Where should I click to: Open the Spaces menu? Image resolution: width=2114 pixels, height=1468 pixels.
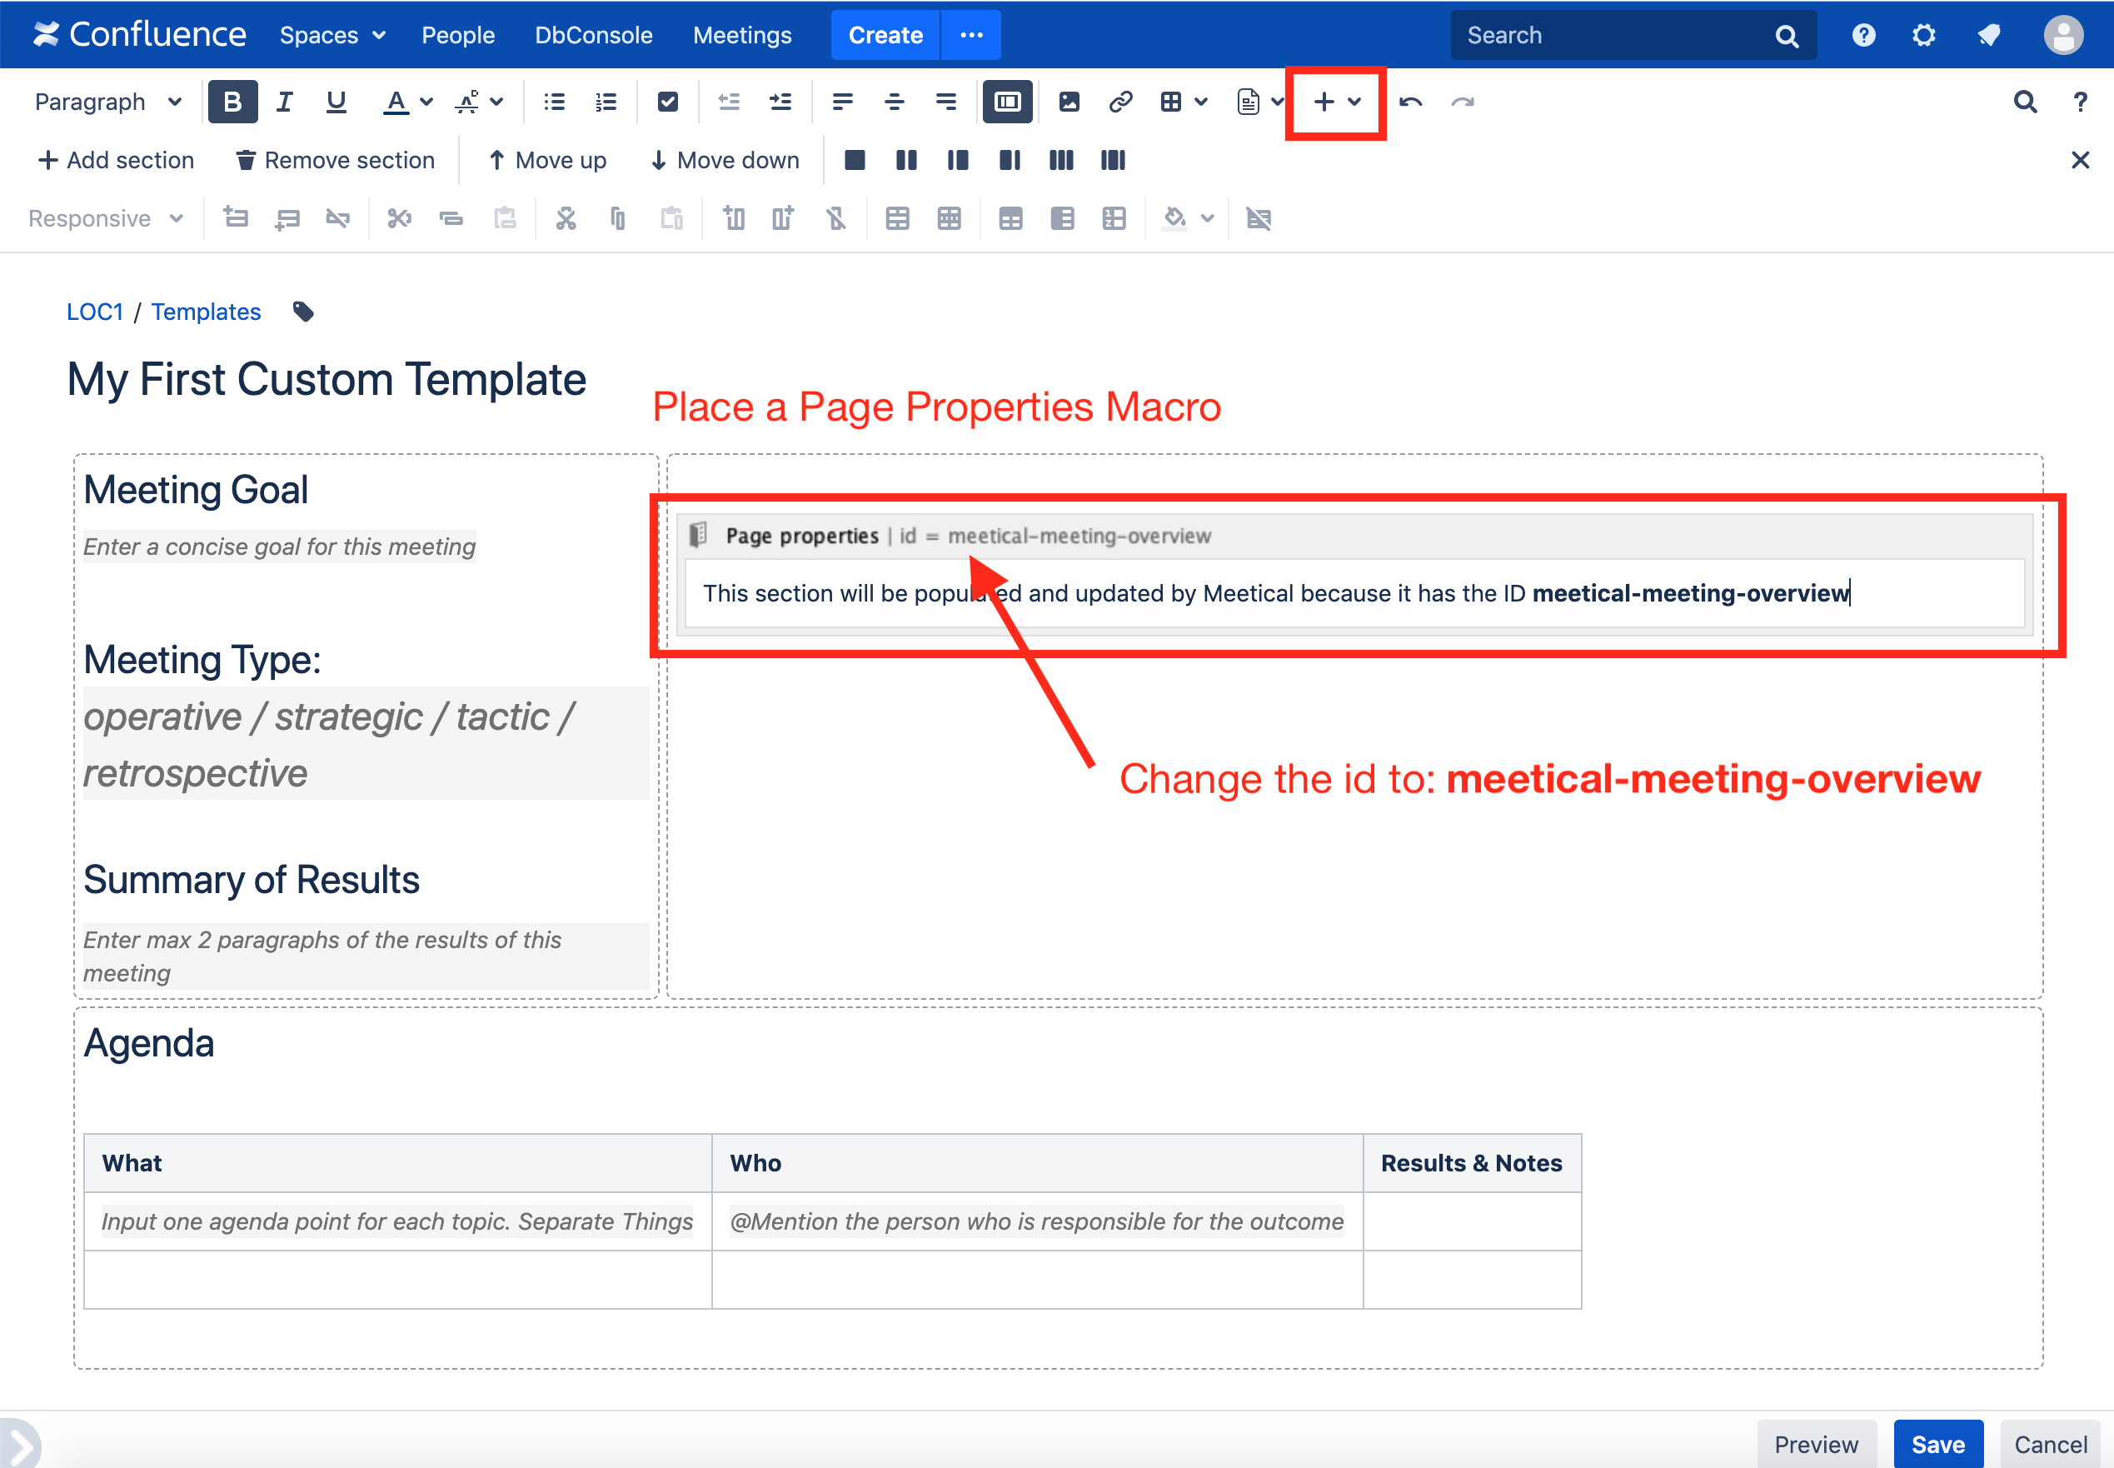pyautogui.click(x=332, y=35)
